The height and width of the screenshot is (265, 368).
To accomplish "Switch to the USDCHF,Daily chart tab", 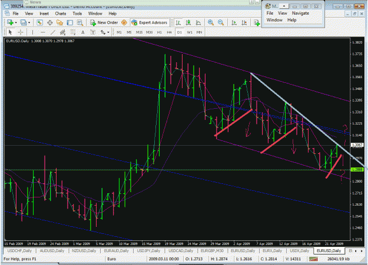I will click(19, 251).
